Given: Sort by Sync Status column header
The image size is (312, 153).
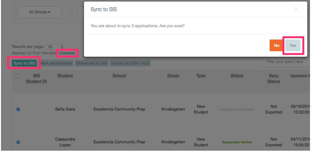Looking at the screenshot, I should [x=274, y=78].
